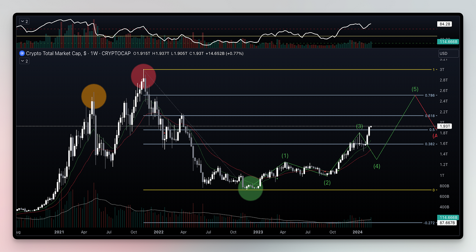Click the 0.786 Fibonacci level label
Image resolution: width=476 pixels, height=252 pixels.
(x=430, y=95)
